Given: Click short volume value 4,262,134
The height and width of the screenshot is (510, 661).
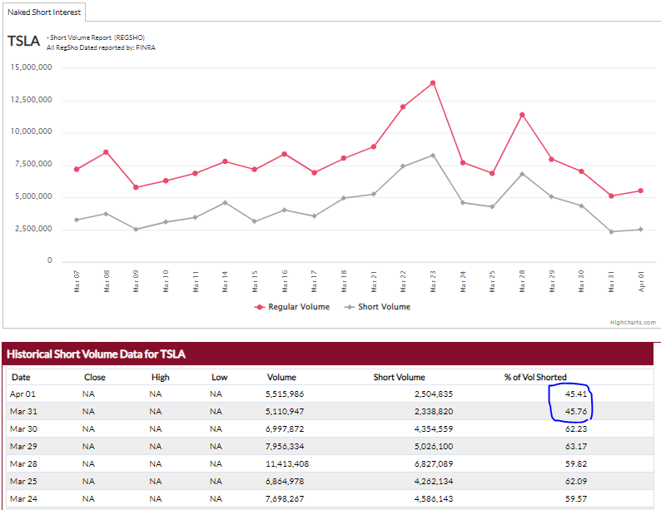Looking at the screenshot, I should click(434, 482).
